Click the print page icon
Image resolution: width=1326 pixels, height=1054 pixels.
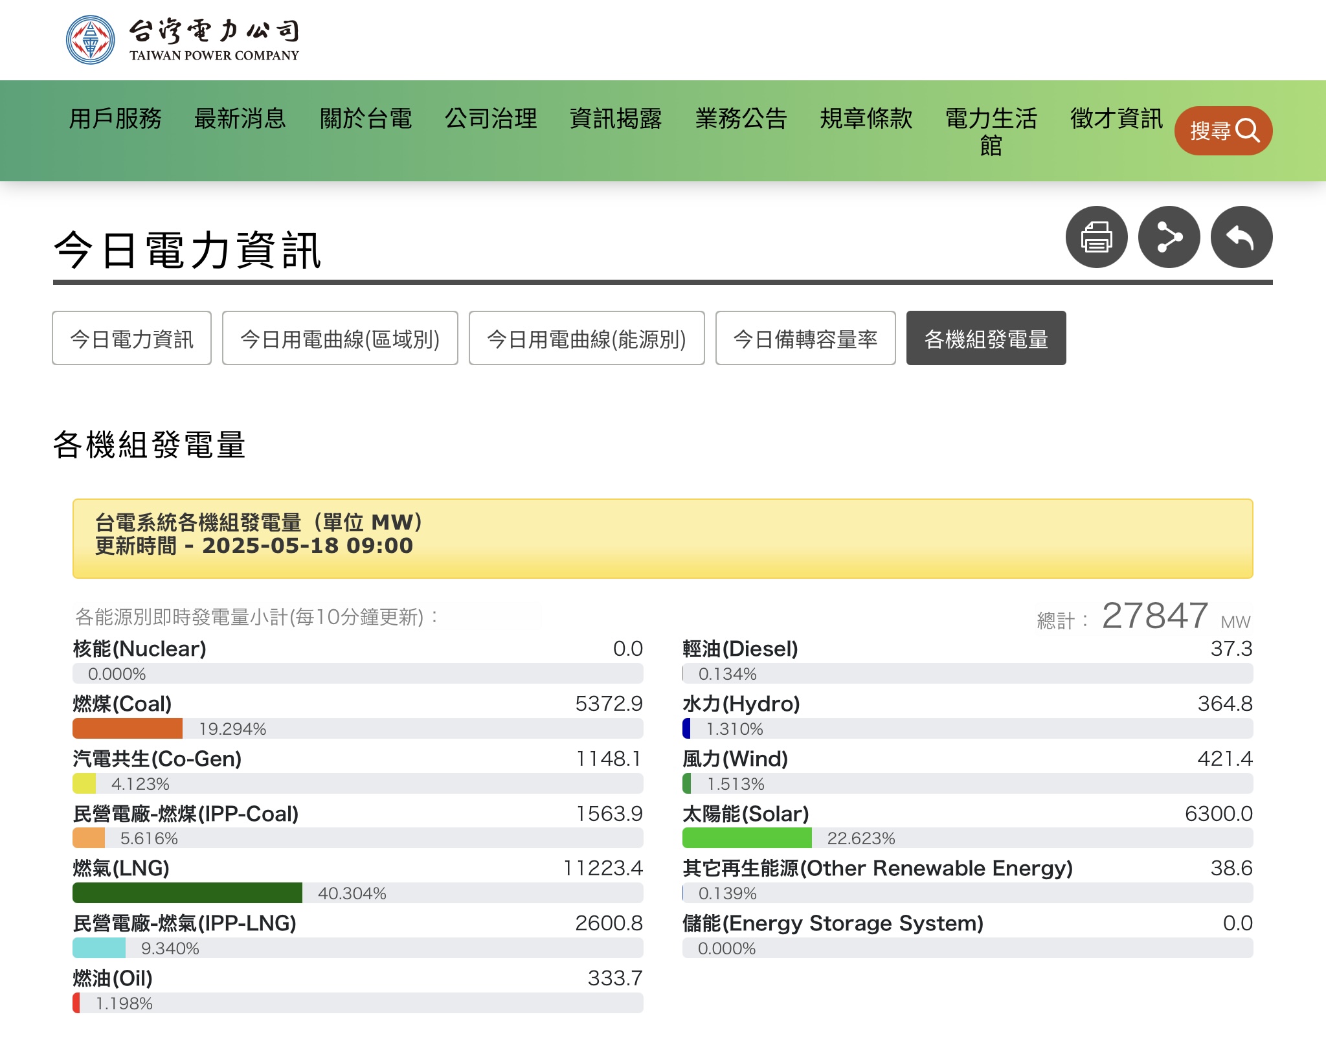[1096, 237]
